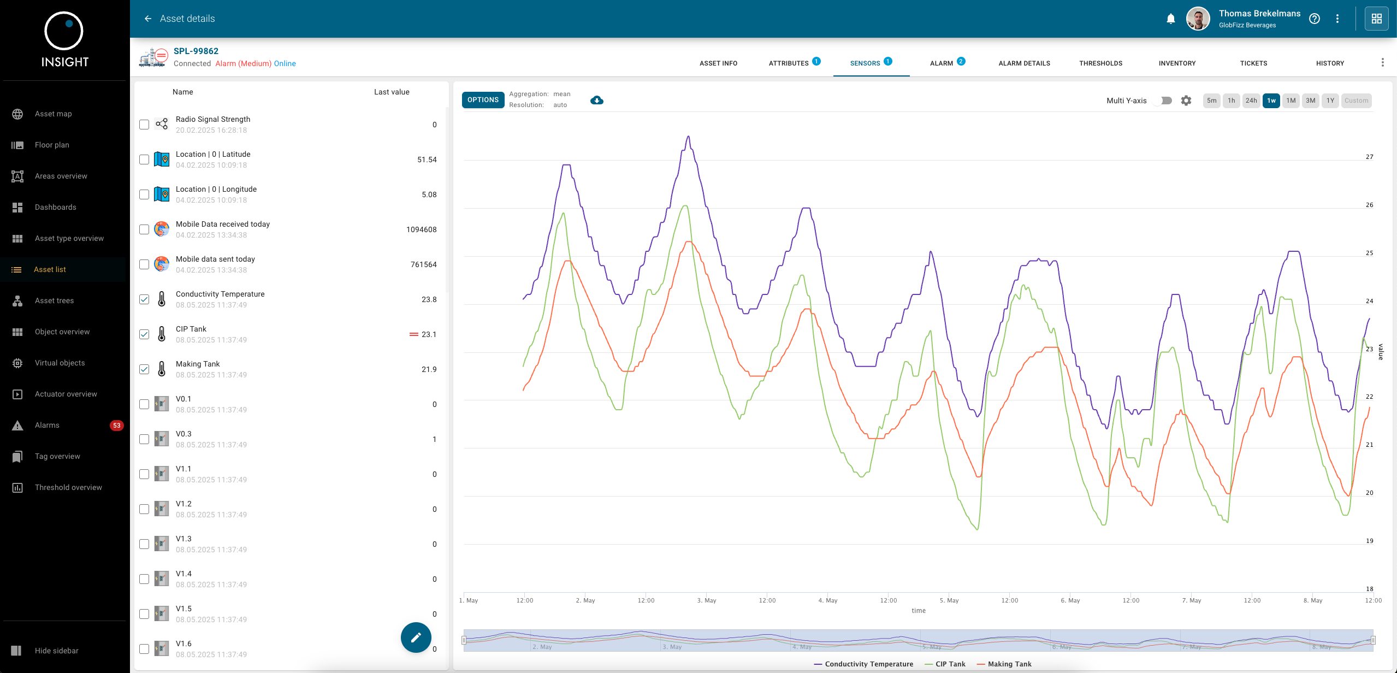Viewport: 1397px width, 673px height.
Task: Open chart settings gear icon
Action: pyautogui.click(x=1186, y=101)
